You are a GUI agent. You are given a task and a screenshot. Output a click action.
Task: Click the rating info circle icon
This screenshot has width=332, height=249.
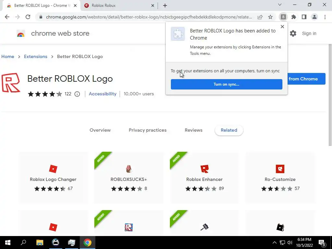pyautogui.click(x=77, y=94)
